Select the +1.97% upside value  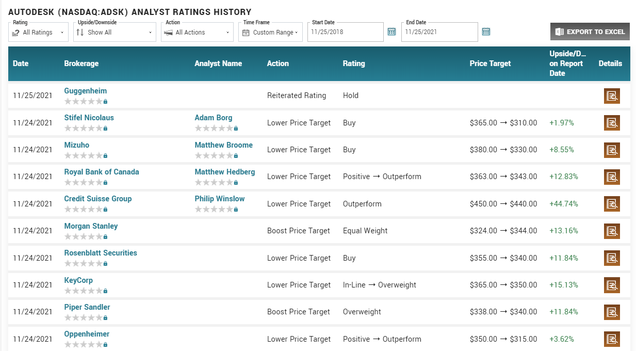[x=562, y=123]
